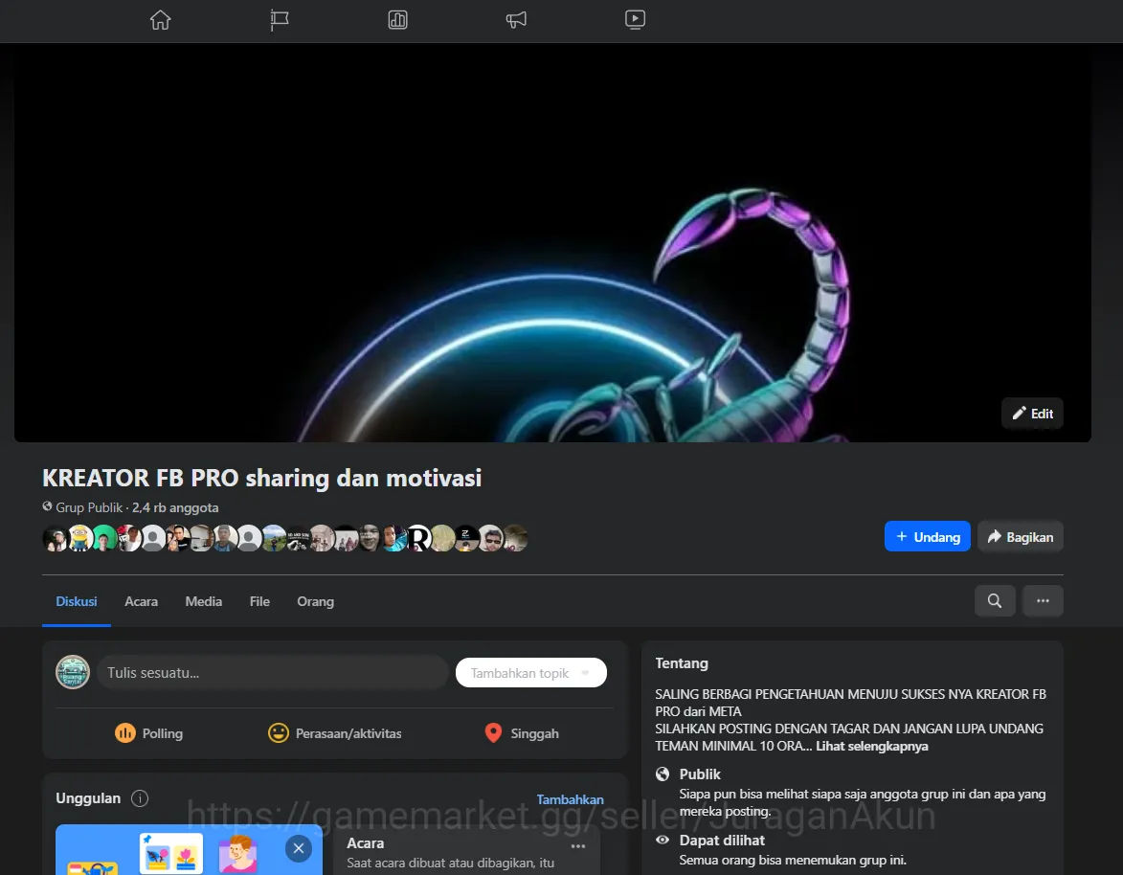Open the Acara card options menu

point(578,846)
